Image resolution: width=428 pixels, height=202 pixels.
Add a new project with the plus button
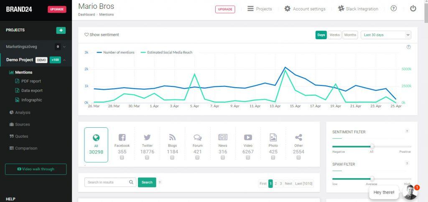61,30
